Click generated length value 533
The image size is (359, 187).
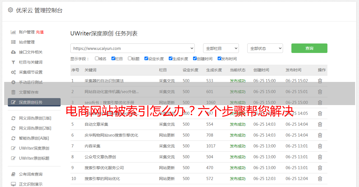[x=210, y=81]
